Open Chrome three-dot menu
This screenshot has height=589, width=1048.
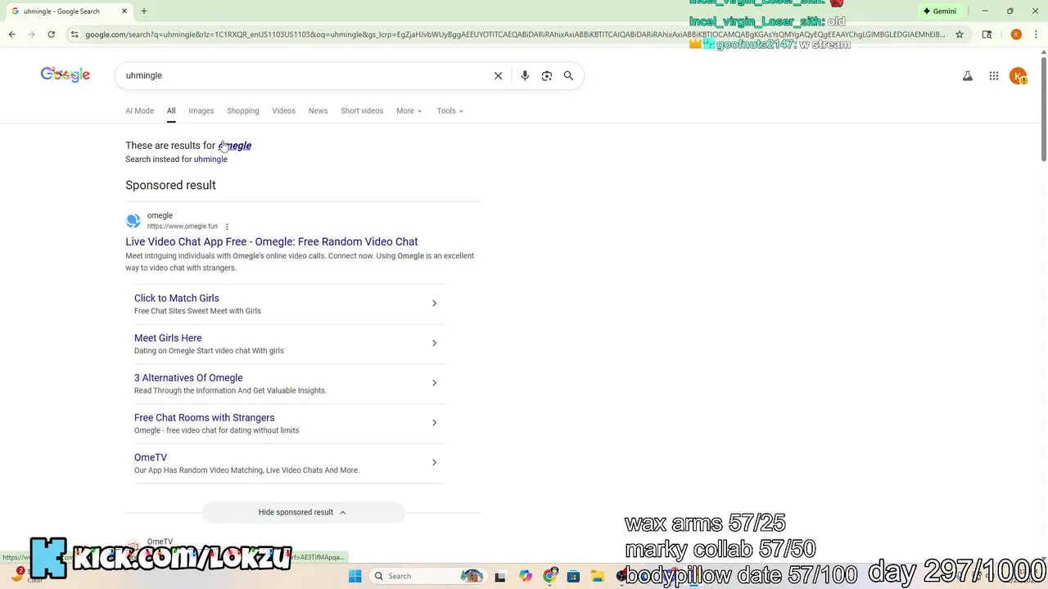tap(1036, 34)
